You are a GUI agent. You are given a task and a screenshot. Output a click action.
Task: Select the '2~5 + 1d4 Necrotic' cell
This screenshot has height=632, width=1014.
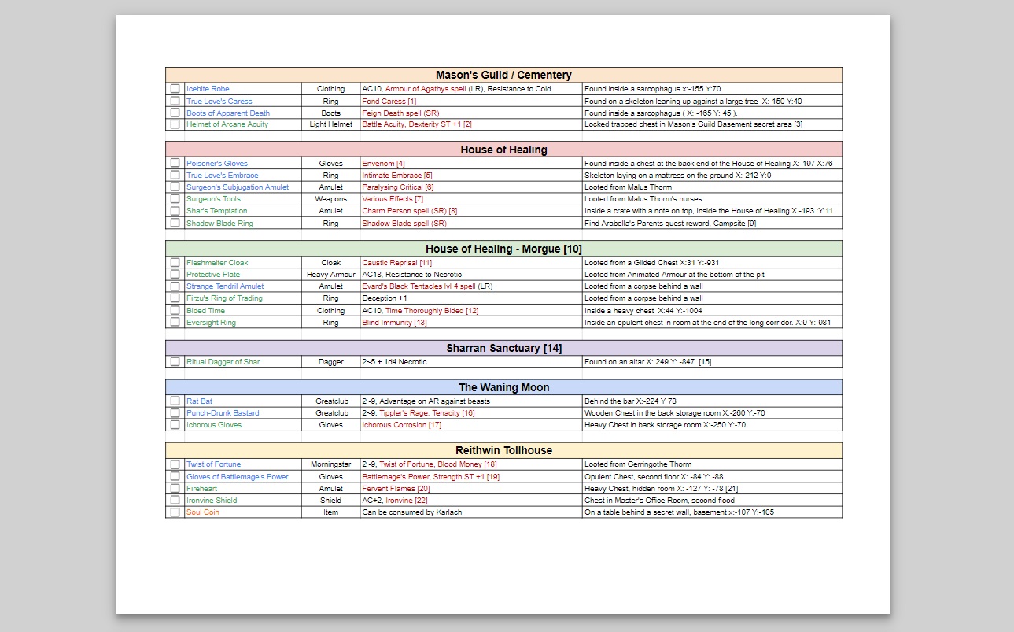(471, 362)
